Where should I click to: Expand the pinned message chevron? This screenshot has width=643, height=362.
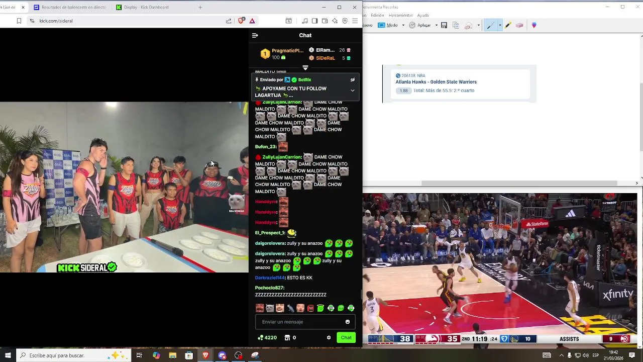pos(353,90)
